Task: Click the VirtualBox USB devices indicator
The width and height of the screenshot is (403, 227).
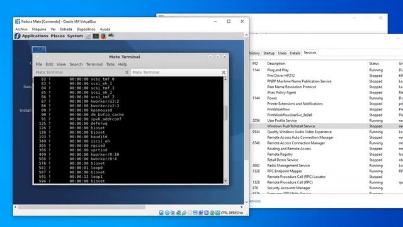Action: [x=184, y=212]
